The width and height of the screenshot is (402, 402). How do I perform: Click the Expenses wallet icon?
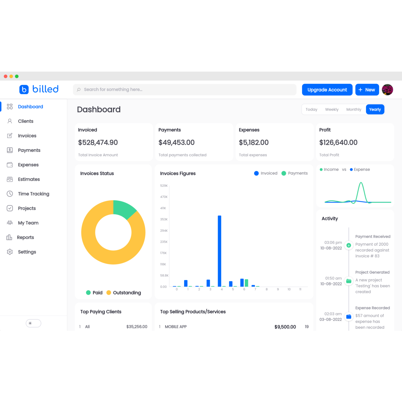[x=10, y=165]
